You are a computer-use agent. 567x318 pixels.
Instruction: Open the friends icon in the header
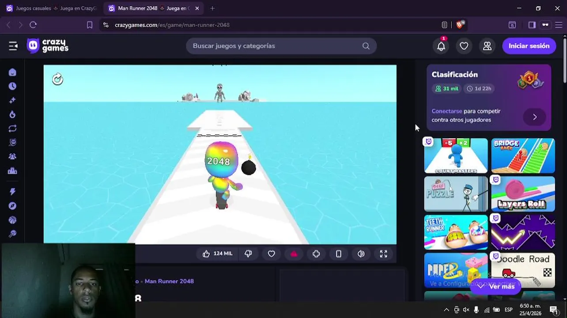click(x=487, y=46)
